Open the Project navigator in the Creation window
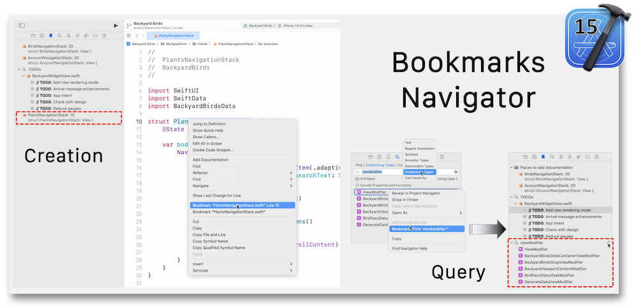Viewport: 638px width, 307px height. pyautogui.click(x=33, y=36)
